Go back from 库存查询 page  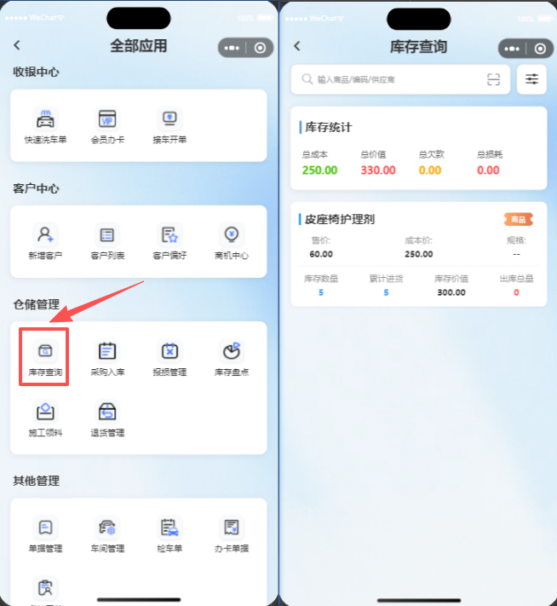[297, 46]
